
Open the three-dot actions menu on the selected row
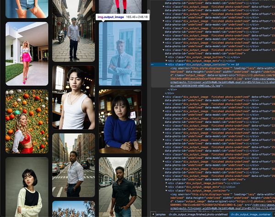click(x=152, y=64)
